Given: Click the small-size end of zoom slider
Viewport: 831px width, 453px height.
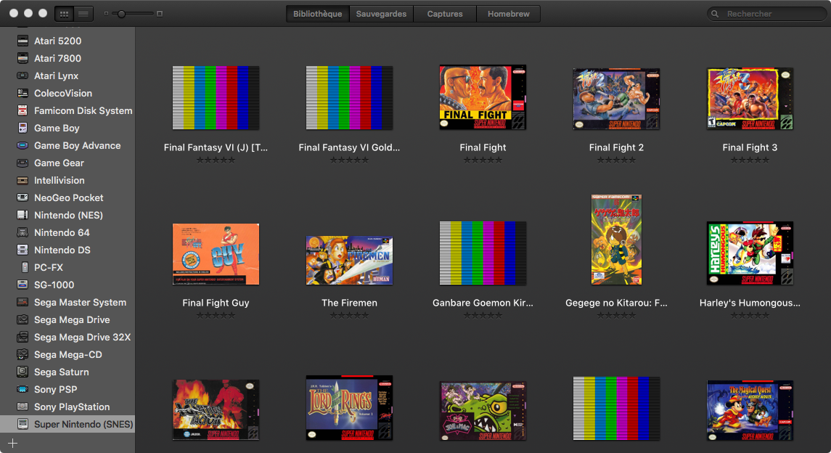Looking at the screenshot, I should click(106, 14).
